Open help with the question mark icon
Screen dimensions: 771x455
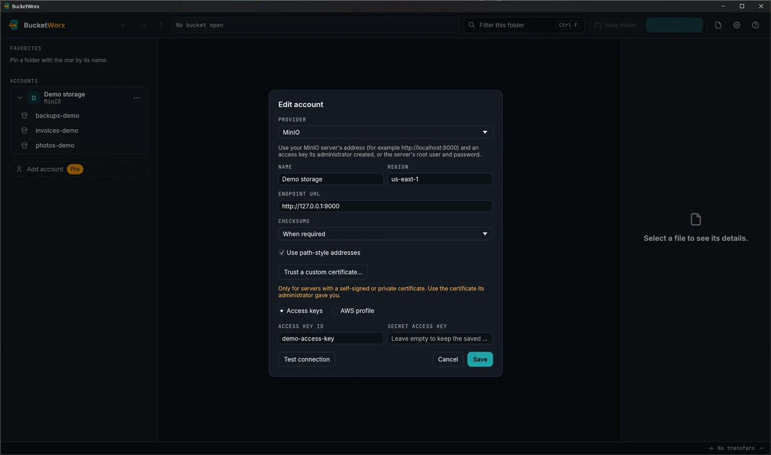click(756, 25)
